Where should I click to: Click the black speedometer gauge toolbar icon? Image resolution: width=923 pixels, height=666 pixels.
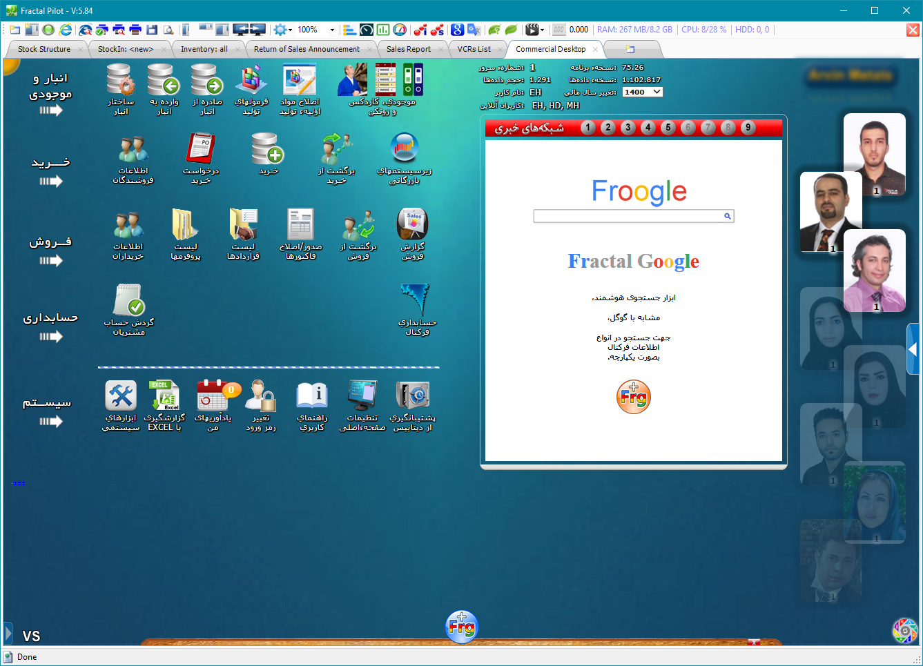(367, 30)
